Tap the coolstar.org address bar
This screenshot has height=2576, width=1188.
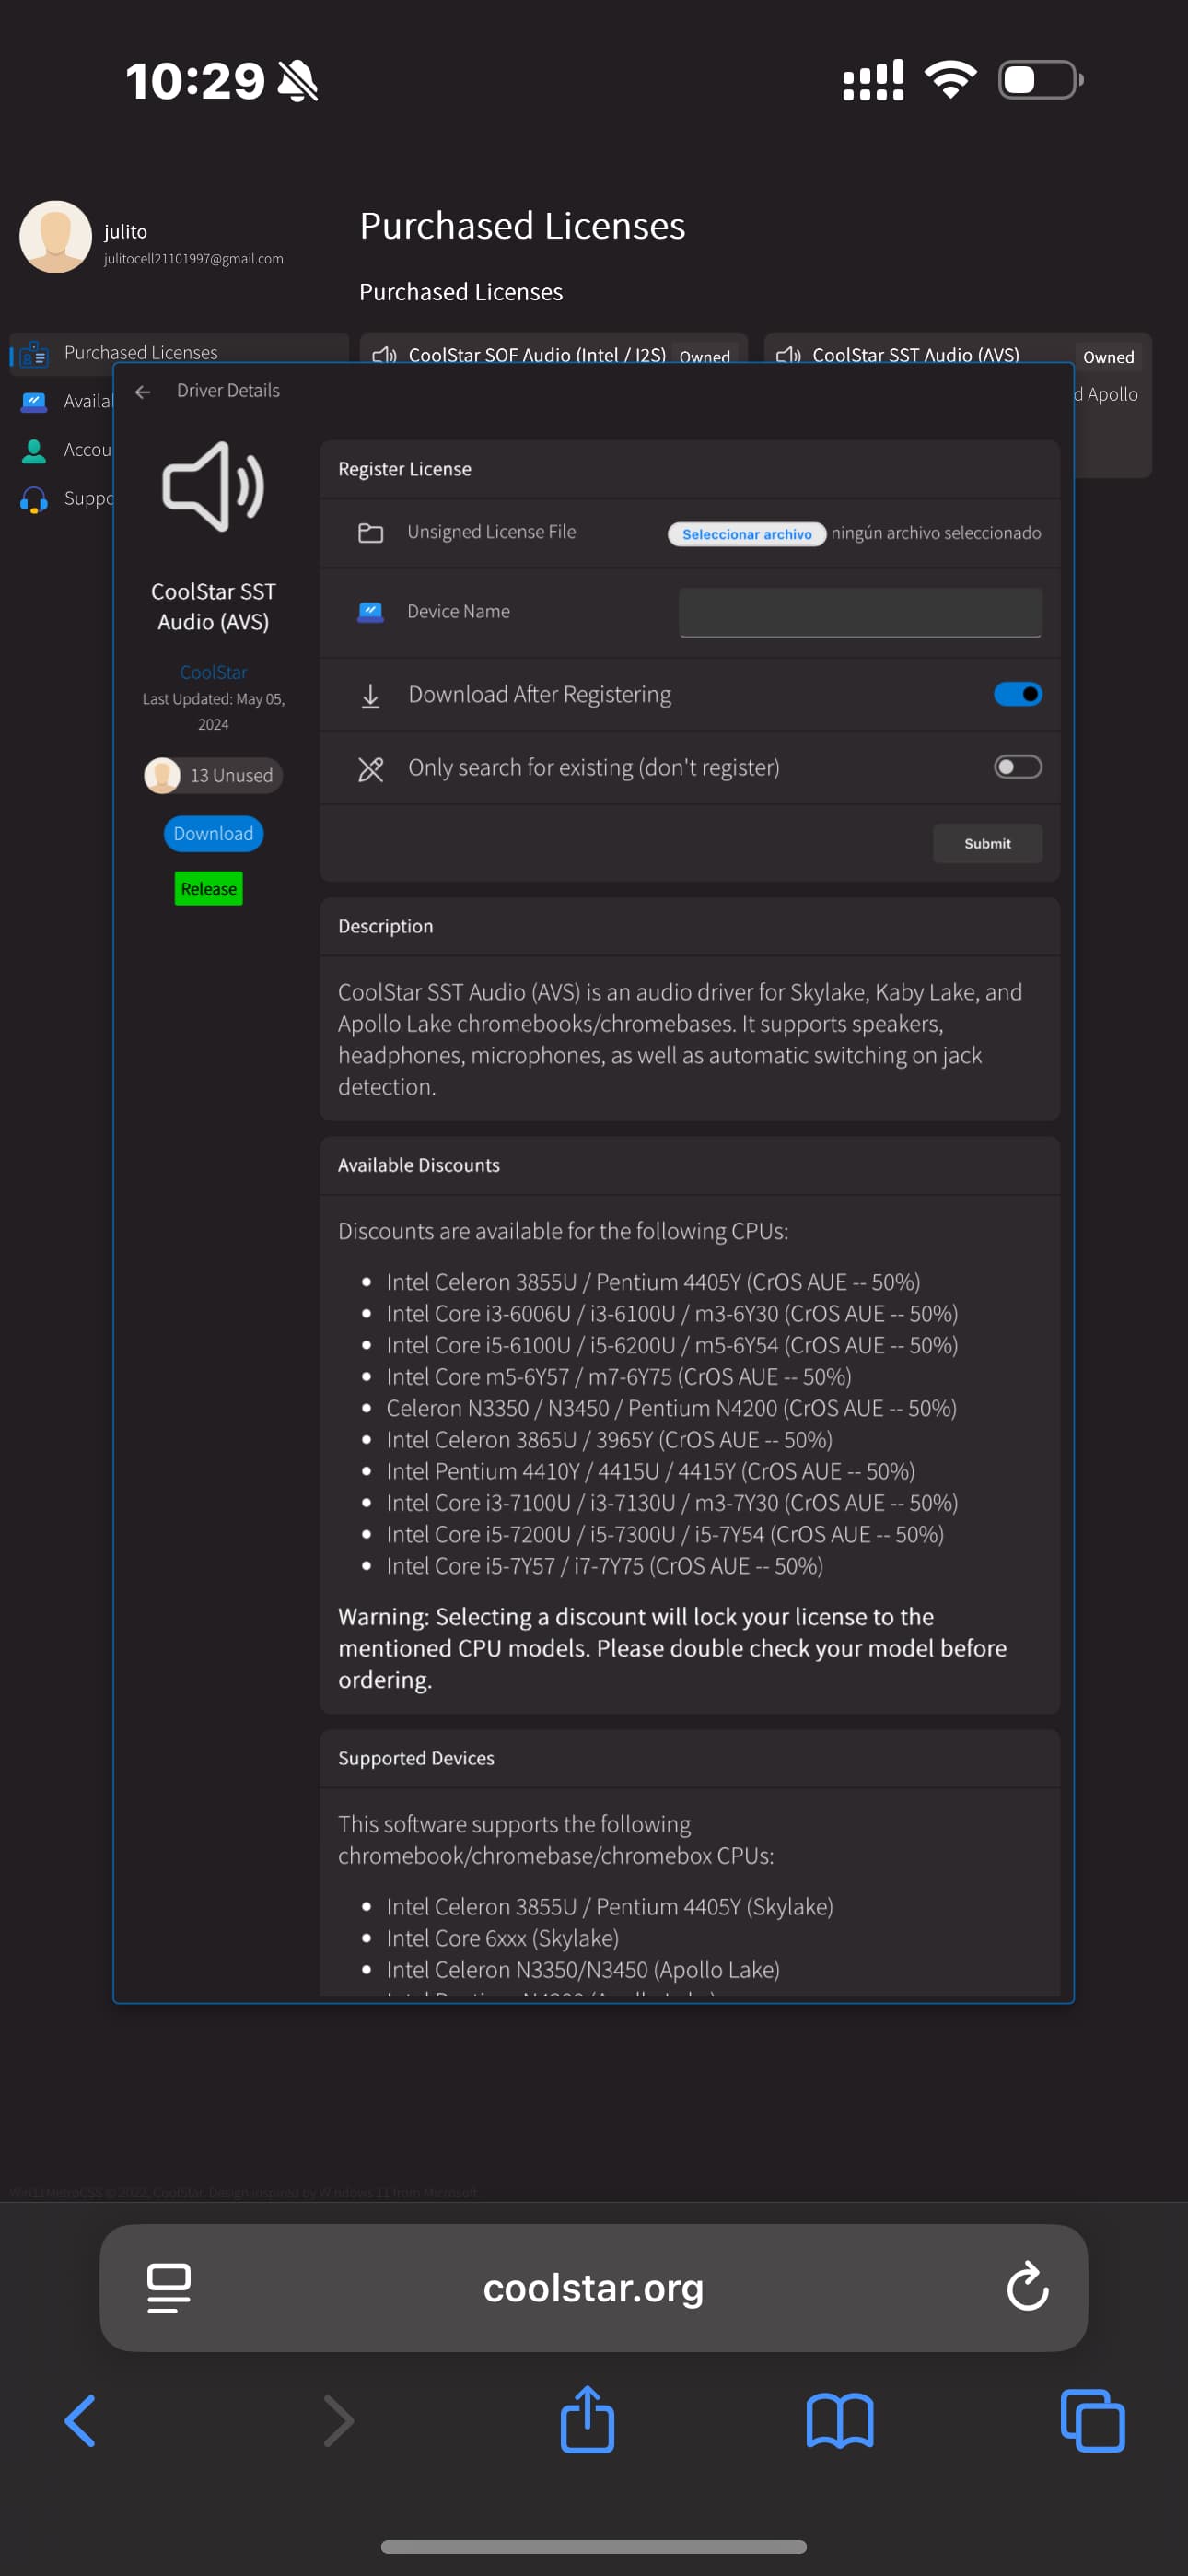(593, 2287)
